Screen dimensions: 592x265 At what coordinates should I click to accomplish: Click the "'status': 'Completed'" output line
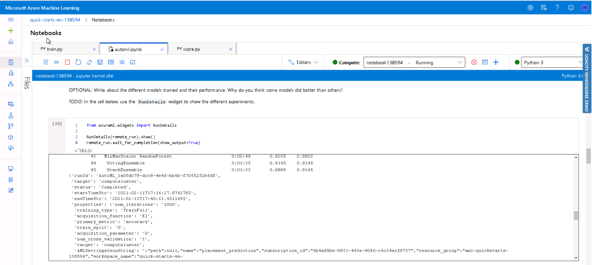101,187
